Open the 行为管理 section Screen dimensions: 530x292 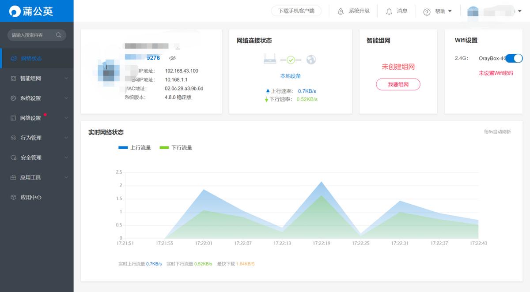(30, 138)
